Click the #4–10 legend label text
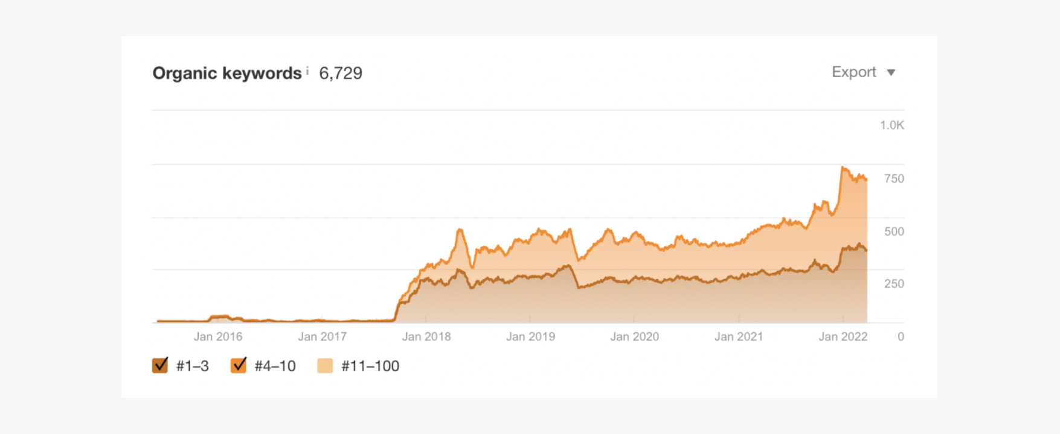This screenshot has height=434, width=1060. (275, 366)
